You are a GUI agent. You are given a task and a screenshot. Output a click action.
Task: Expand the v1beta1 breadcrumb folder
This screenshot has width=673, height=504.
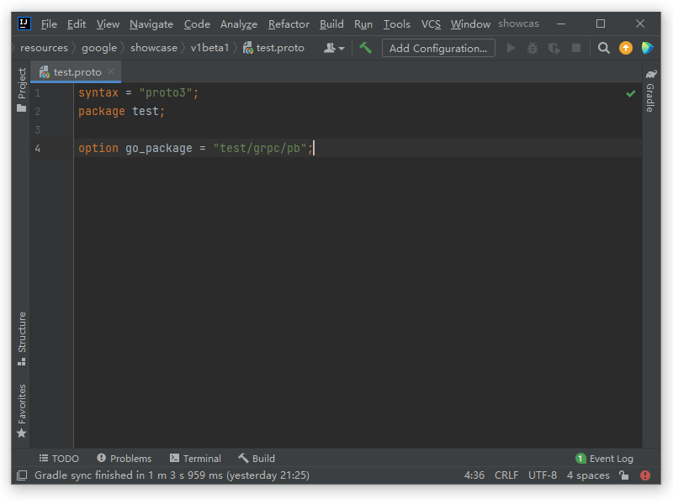(x=210, y=48)
